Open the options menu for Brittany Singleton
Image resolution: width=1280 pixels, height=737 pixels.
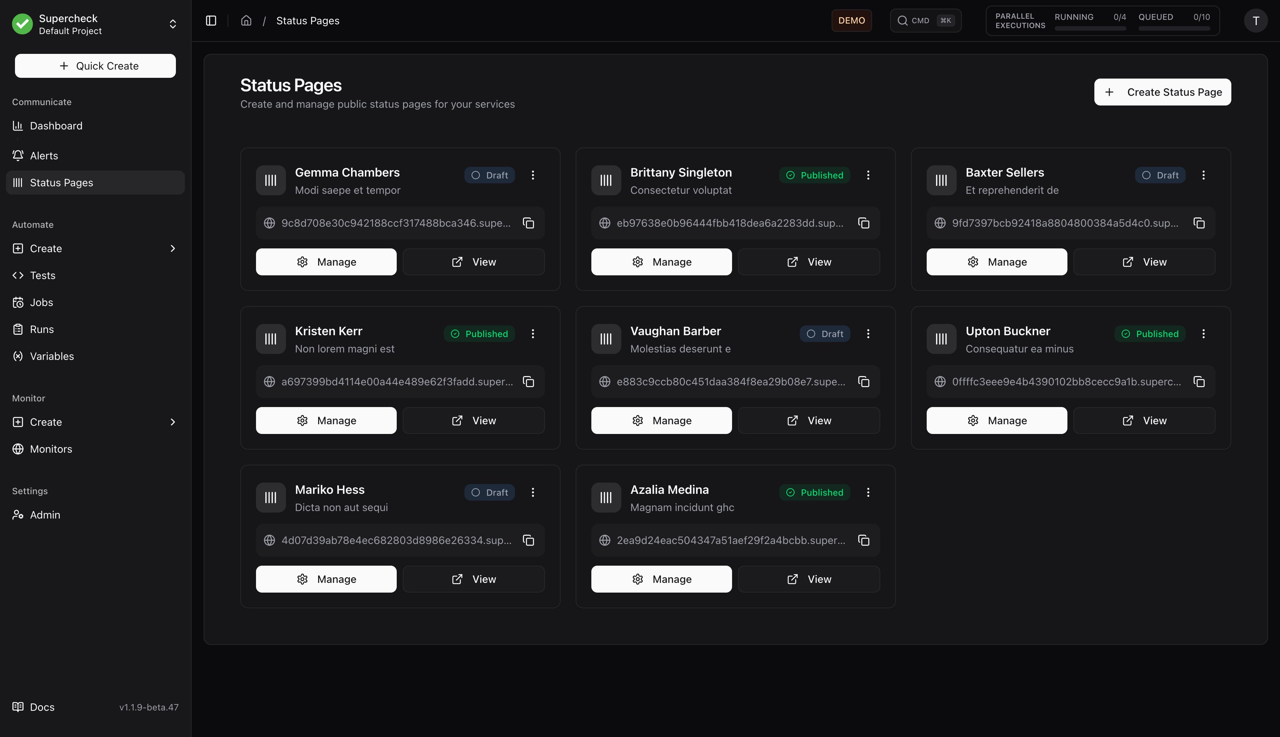pos(868,175)
